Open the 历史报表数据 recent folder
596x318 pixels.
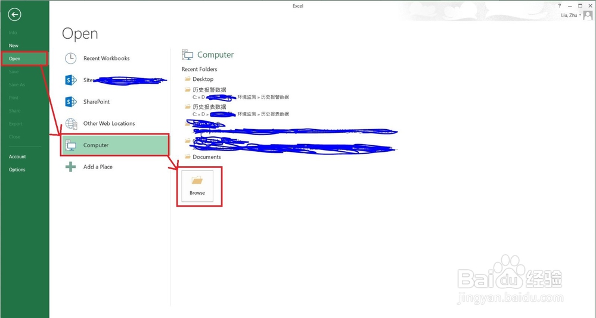[x=209, y=107]
